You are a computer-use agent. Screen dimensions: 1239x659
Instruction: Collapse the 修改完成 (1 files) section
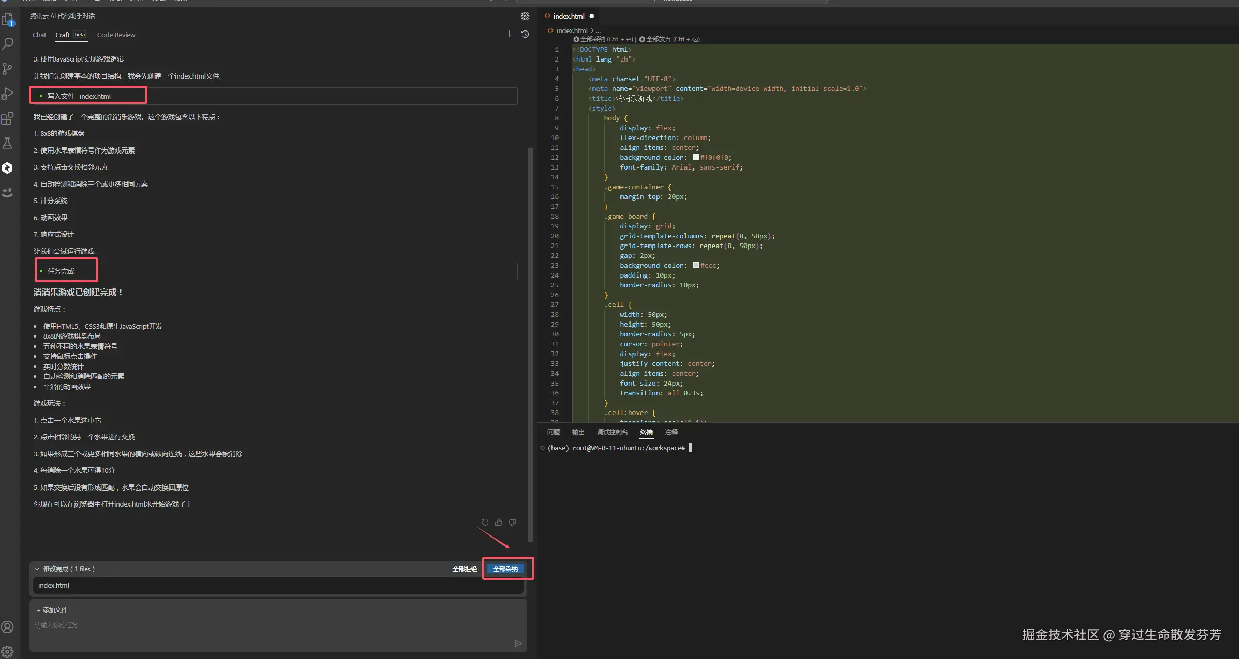tap(37, 569)
